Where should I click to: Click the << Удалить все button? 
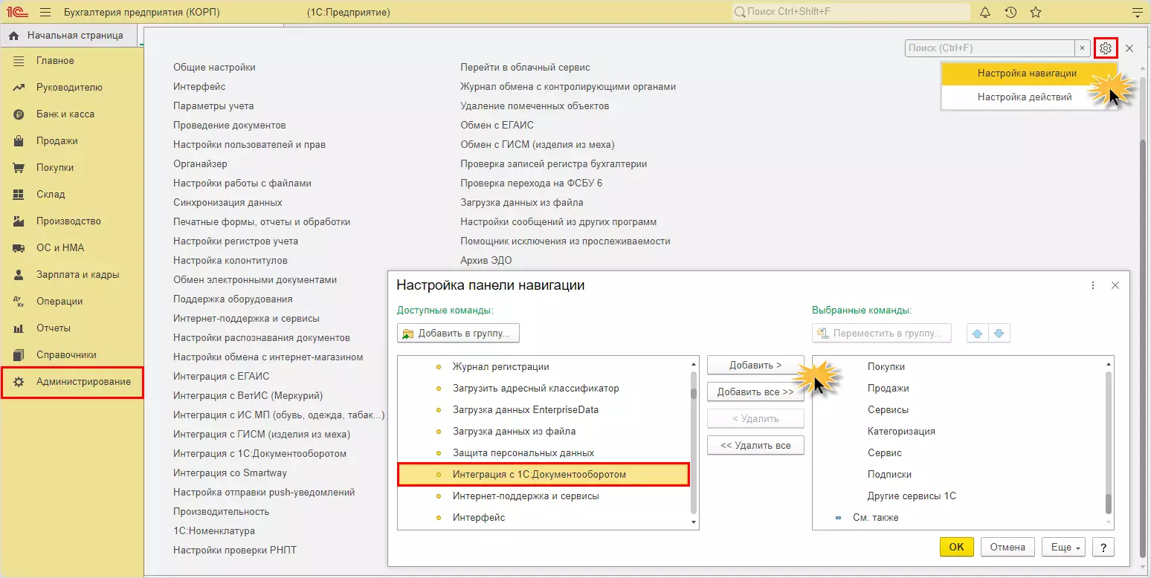point(755,446)
